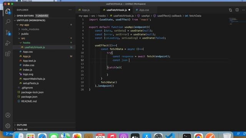Open editor more actions ellipsis

click(x=243, y=10)
